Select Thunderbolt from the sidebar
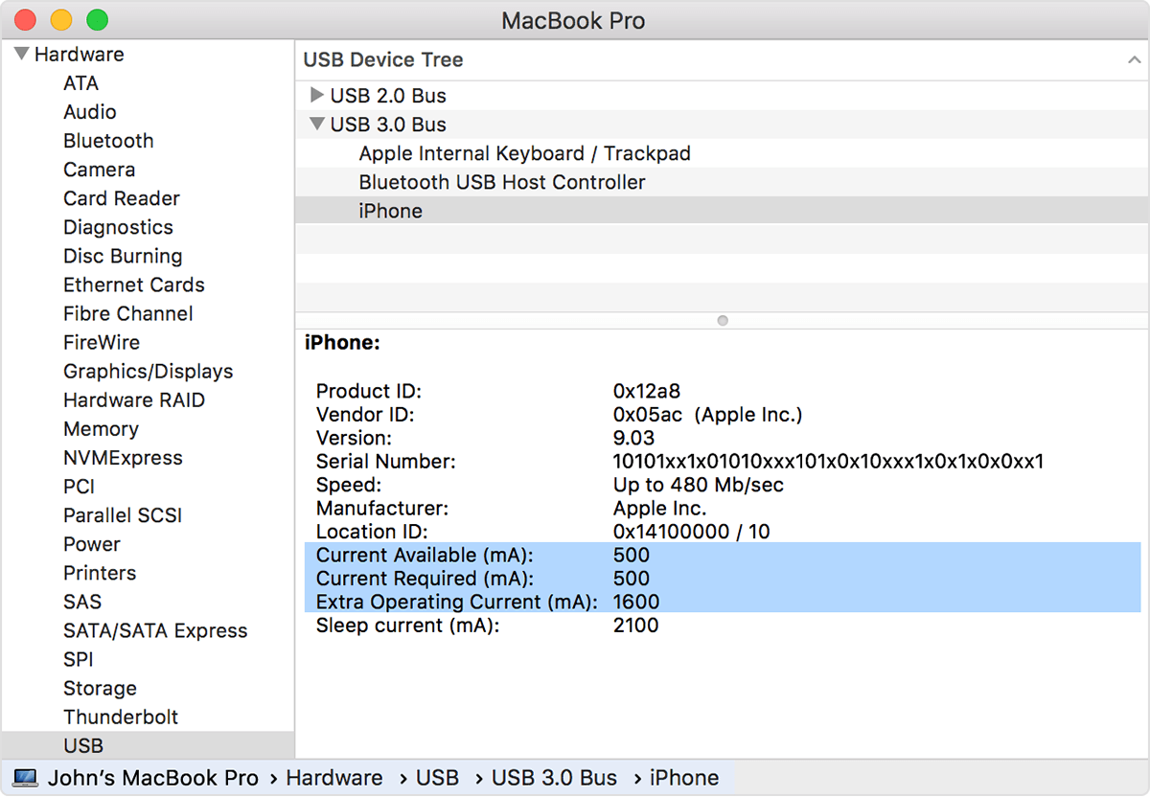The height and width of the screenshot is (797, 1150). coord(121,717)
